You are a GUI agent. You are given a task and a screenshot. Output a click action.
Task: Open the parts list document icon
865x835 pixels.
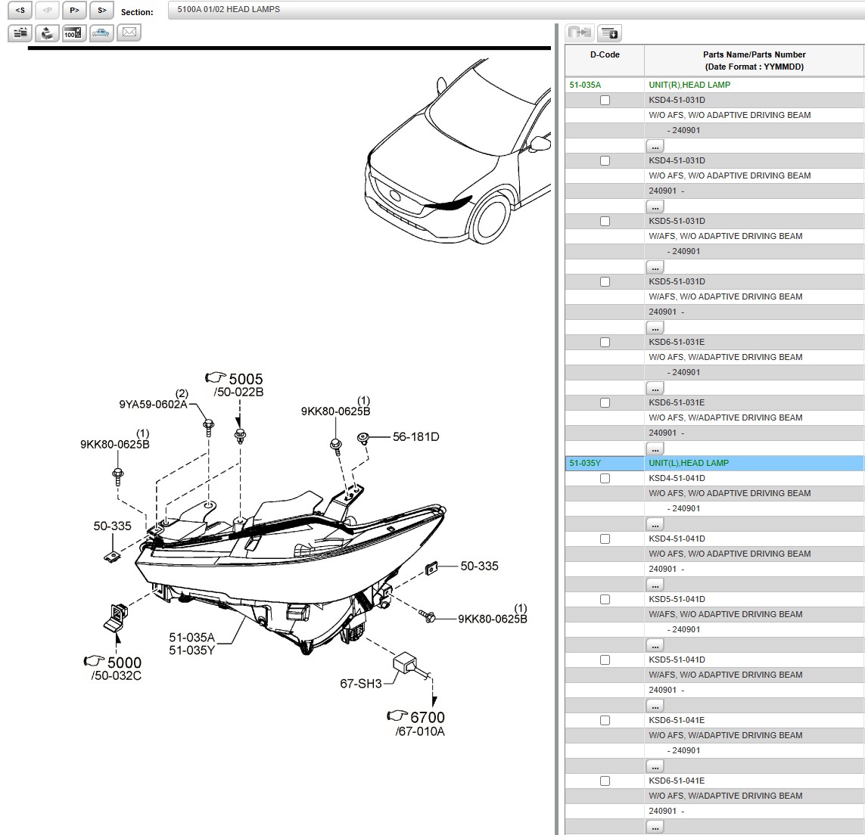tap(20, 33)
